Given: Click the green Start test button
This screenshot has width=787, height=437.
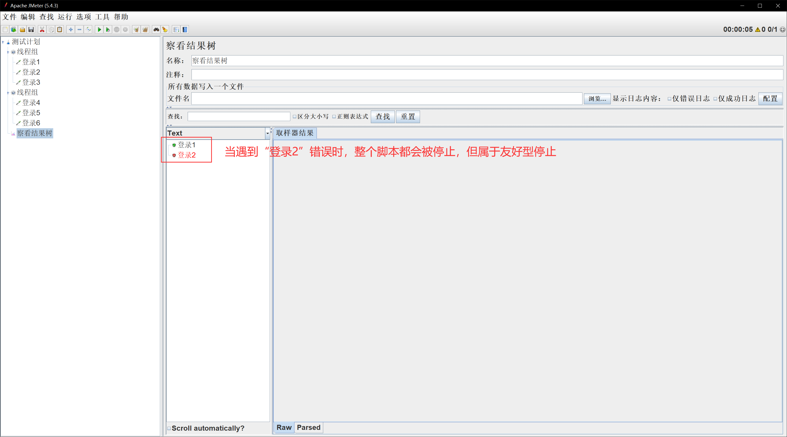Looking at the screenshot, I should [99, 30].
